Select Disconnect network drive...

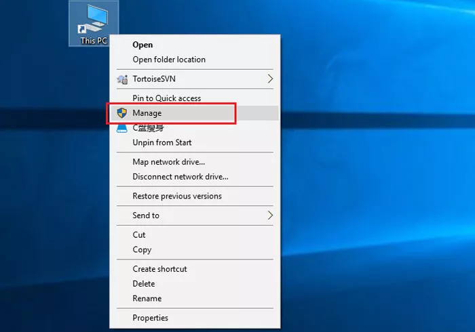180,177
